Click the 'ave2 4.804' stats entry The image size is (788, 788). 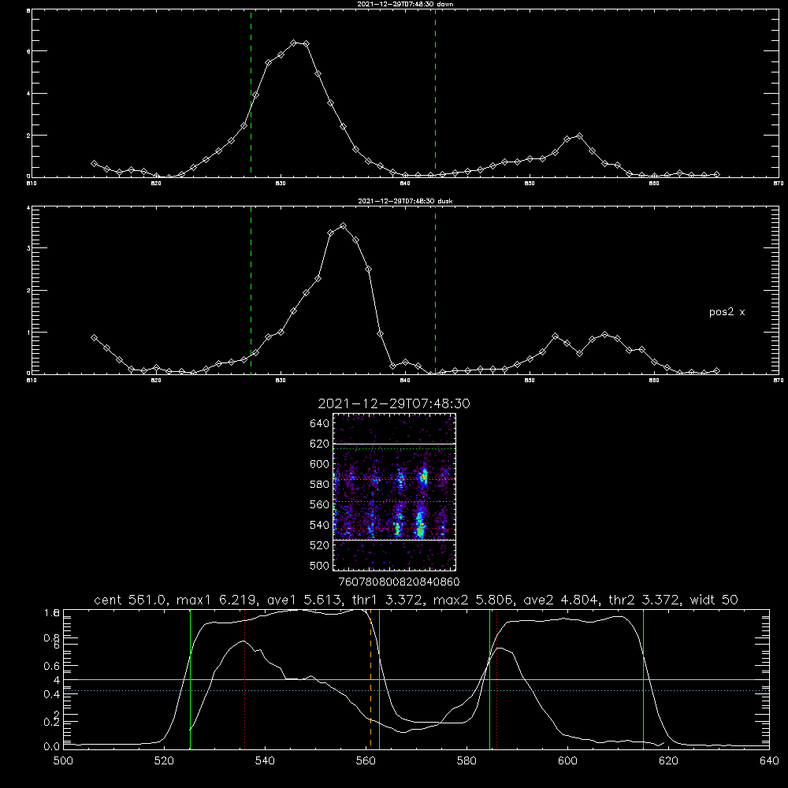click(x=559, y=600)
